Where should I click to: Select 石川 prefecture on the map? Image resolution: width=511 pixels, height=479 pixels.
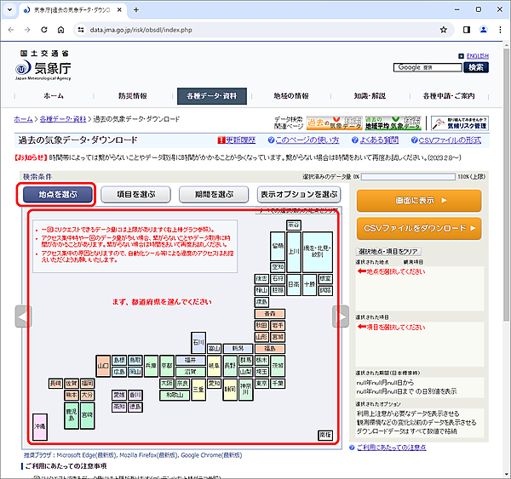point(198,343)
